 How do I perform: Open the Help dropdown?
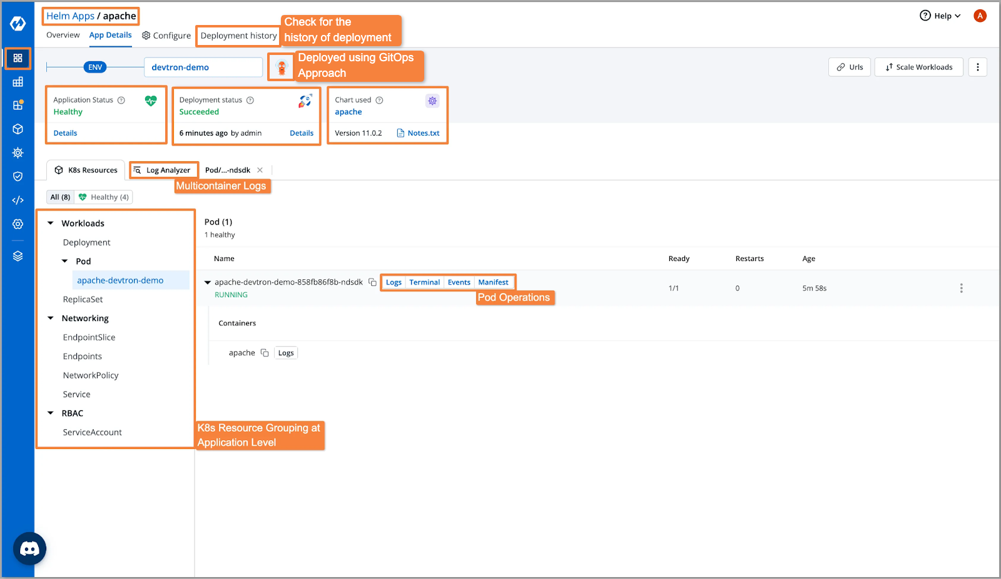[x=940, y=16]
